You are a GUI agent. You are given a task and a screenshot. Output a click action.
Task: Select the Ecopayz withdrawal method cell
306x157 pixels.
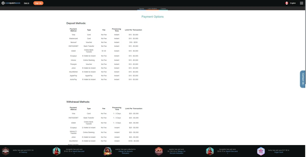pyautogui.click(x=73, y=128)
